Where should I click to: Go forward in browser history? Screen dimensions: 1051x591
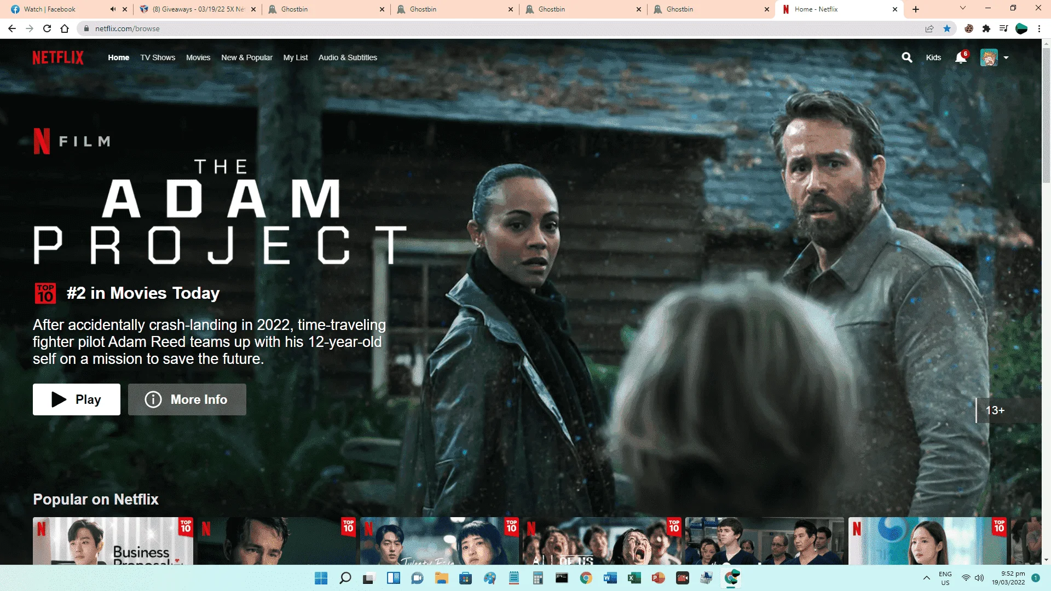(30, 28)
